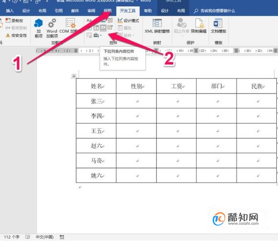Click the 马奇 name cell
278x241 pixels.
click(x=96, y=161)
